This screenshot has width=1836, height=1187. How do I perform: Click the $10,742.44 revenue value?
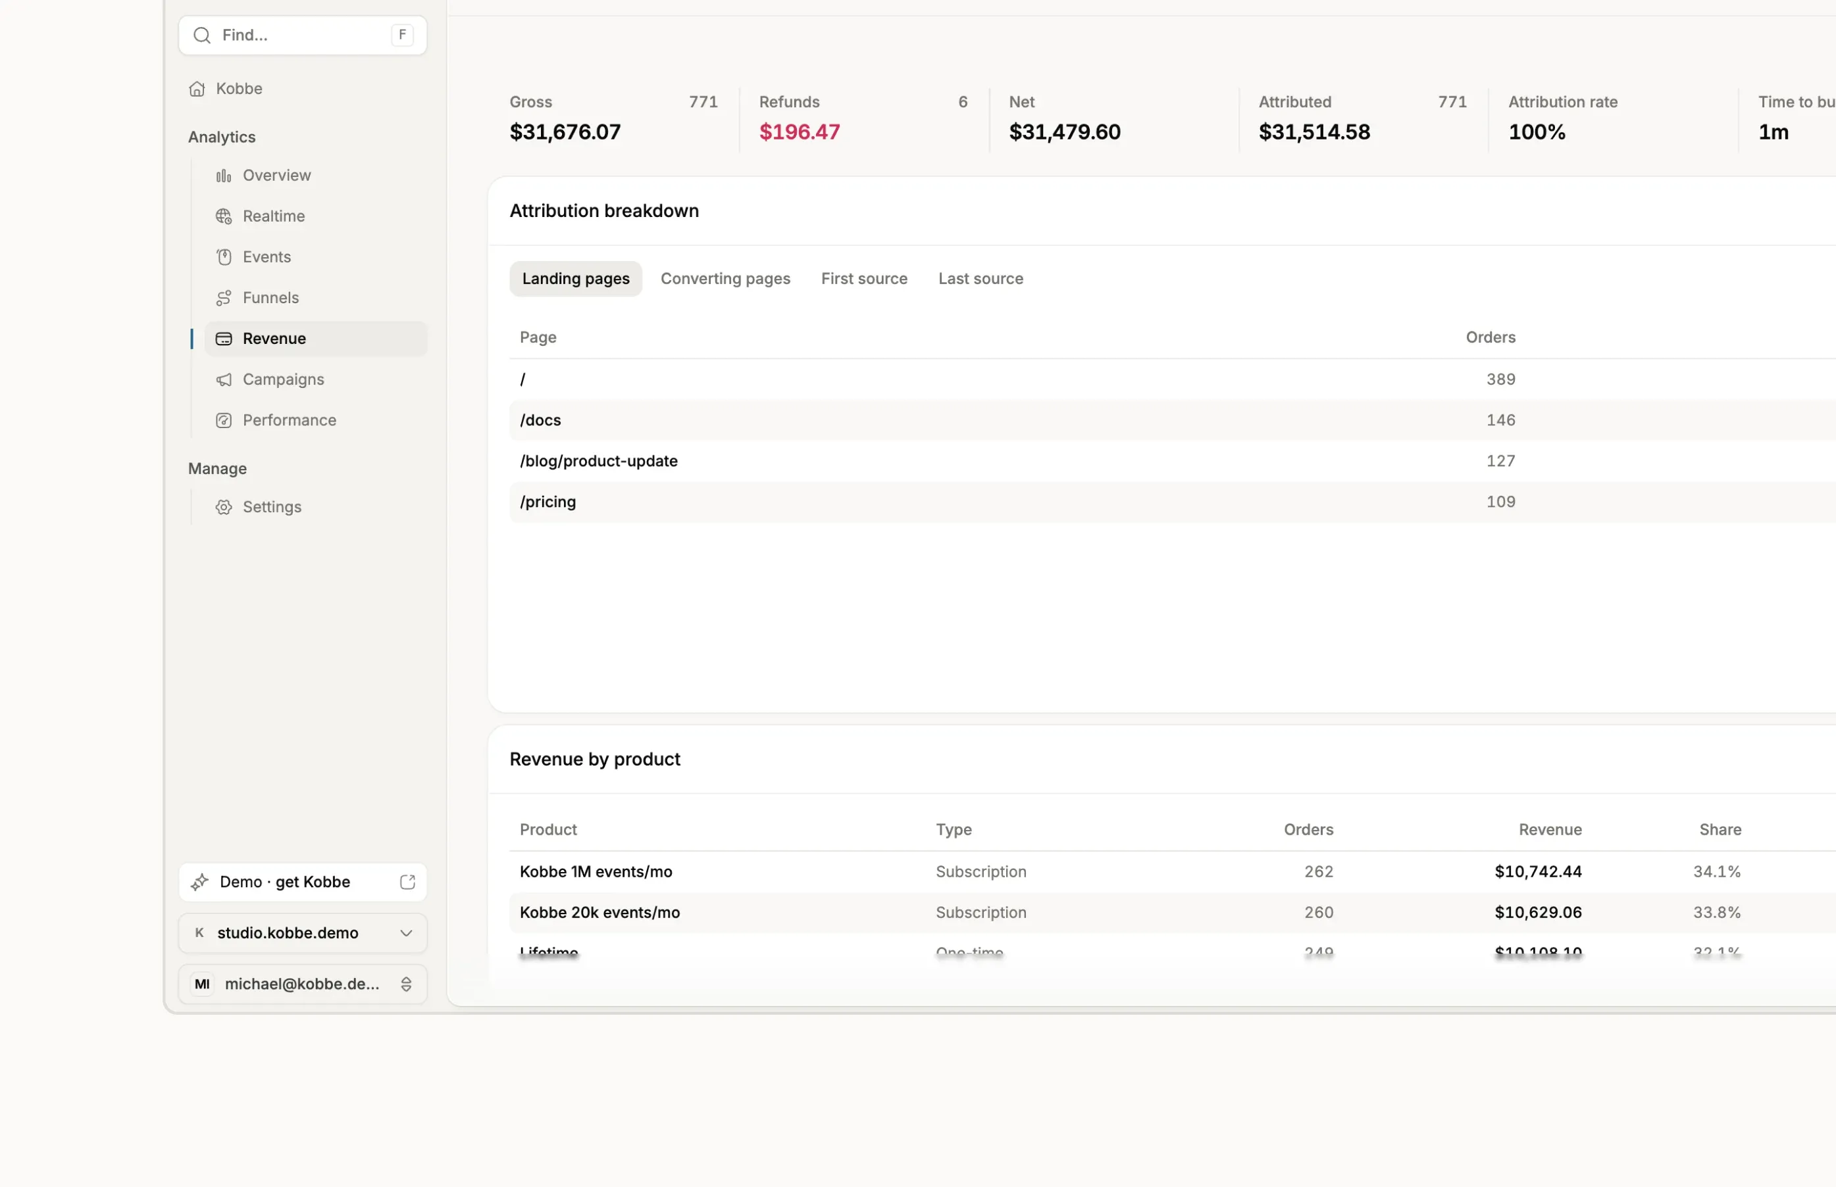(x=1539, y=872)
